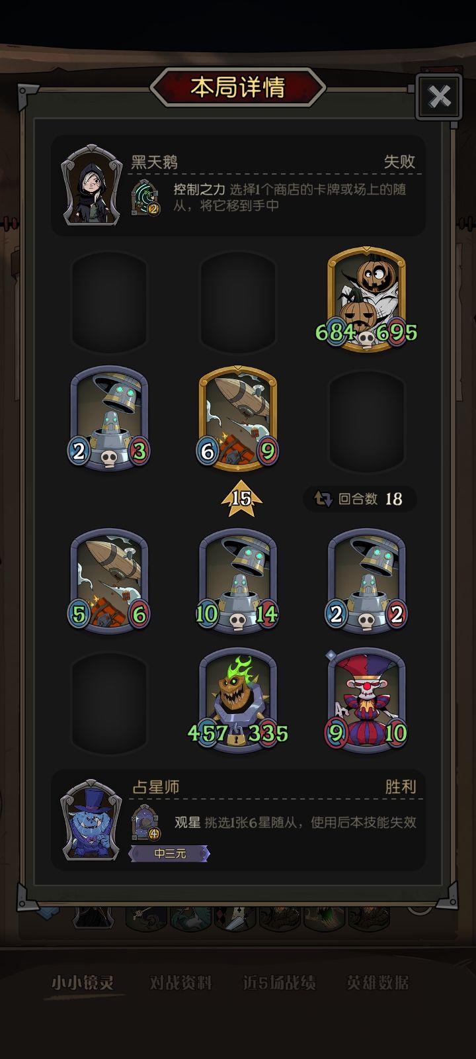Switch to the 小小镜灵 tab
Screen dimensions: 476x1059
[x=83, y=983]
